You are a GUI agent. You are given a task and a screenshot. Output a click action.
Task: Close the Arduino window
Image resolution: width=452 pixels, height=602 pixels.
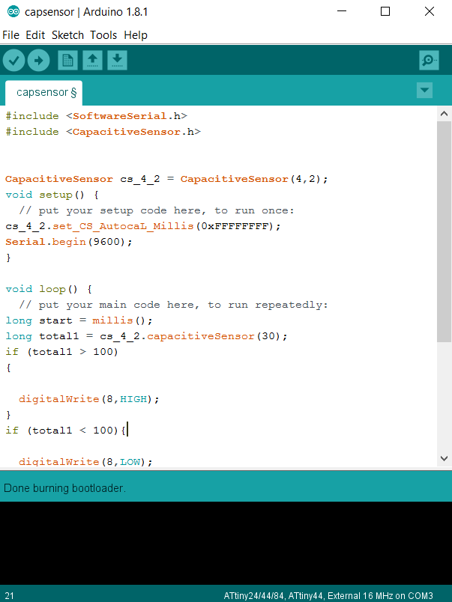[430, 11]
